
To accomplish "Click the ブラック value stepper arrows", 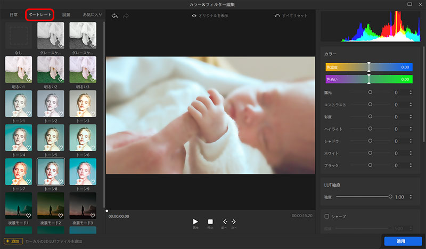I will 411,165.
